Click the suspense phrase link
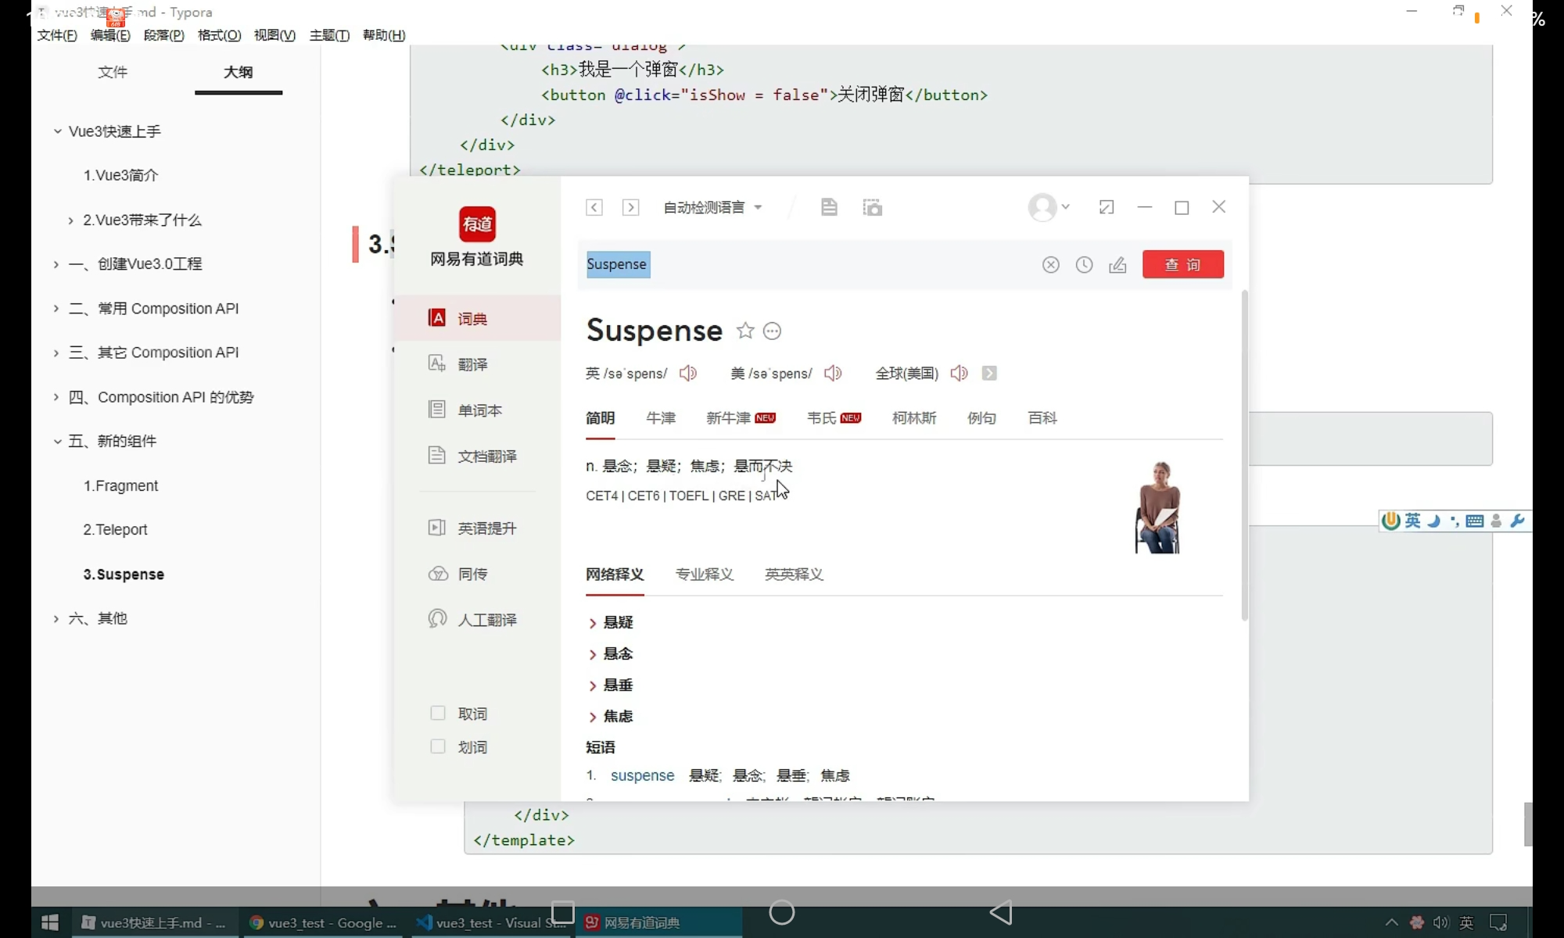The height and width of the screenshot is (938, 1564). pos(642,775)
